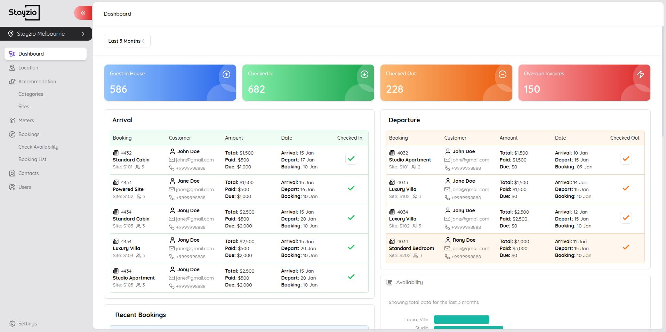Select Studio Apartment booking row S105

click(x=239, y=278)
